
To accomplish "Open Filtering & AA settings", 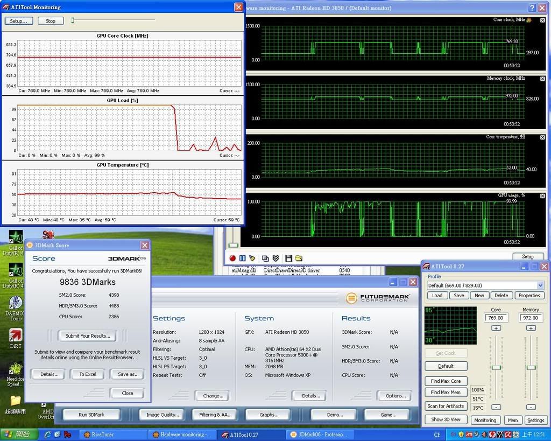I will click(x=215, y=415).
